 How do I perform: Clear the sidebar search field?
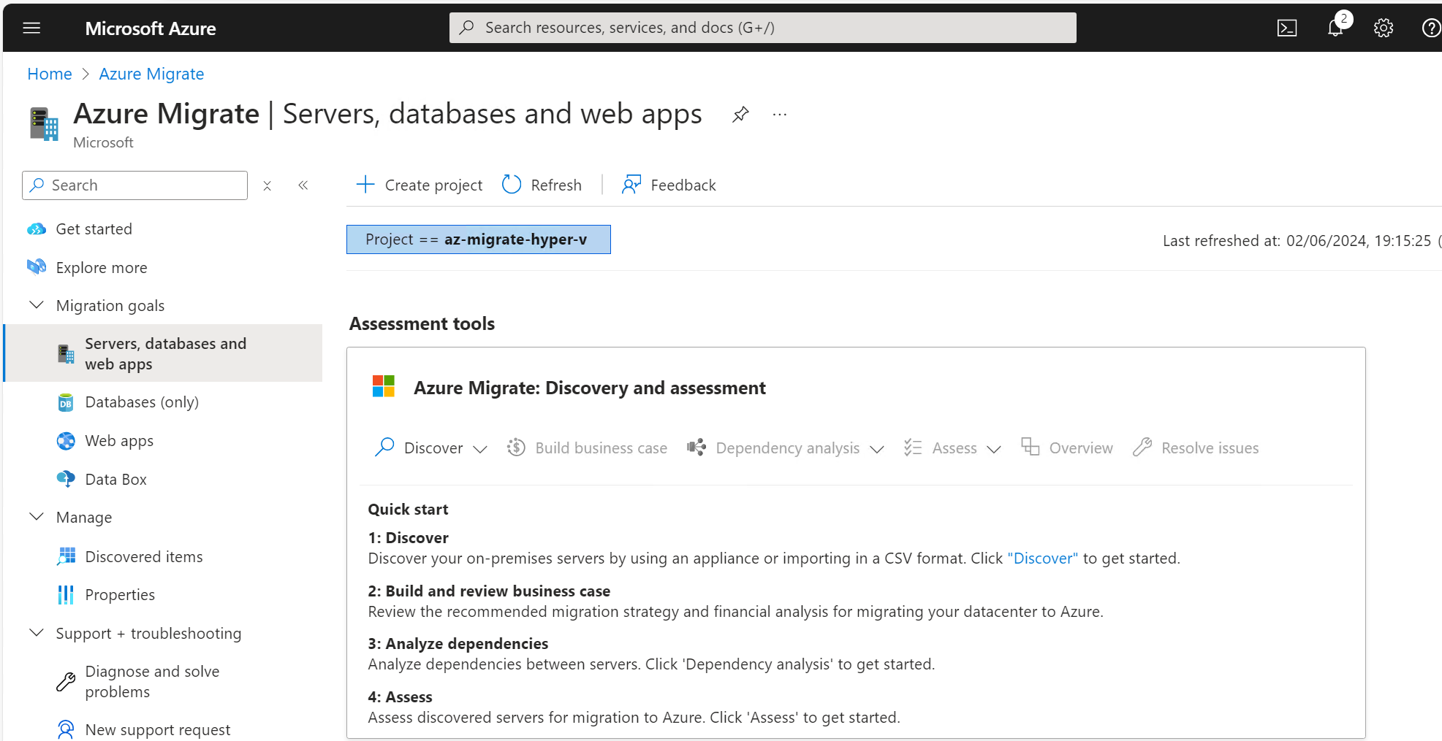267,185
